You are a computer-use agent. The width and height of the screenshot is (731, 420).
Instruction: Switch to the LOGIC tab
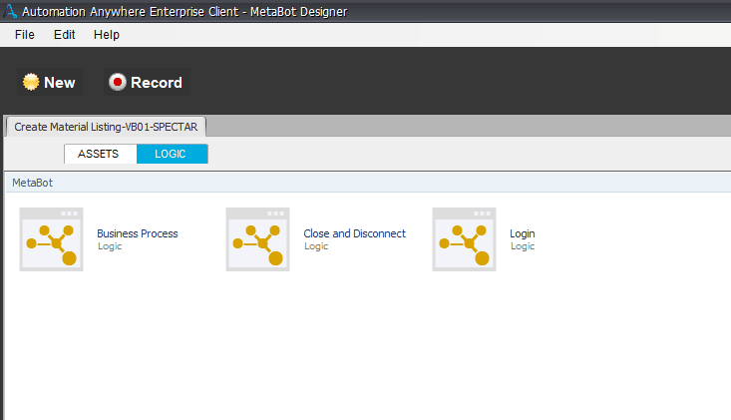[172, 154]
